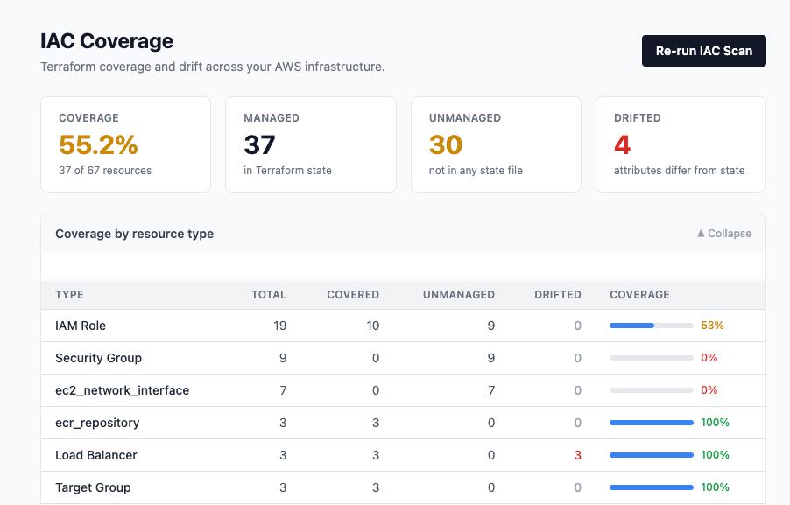Select the ecr_repository row name
The width and height of the screenshot is (790, 505).
(x=97, y=423)
